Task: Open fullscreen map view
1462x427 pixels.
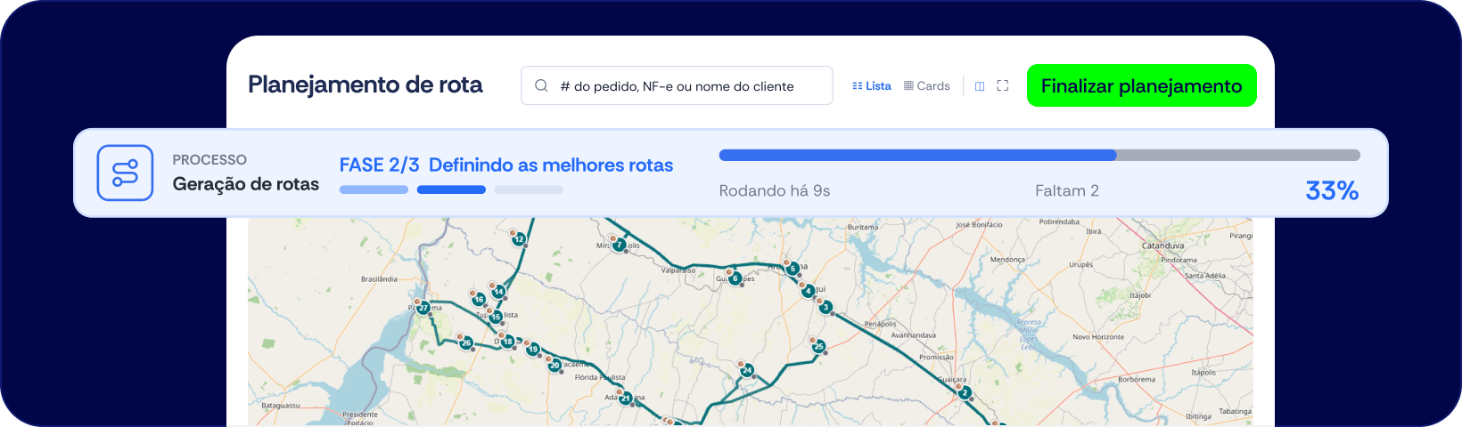Action: tap(1003, 85)
